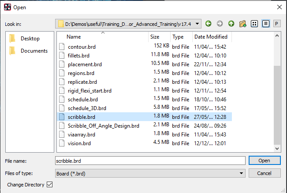Click the file icon beside schedule_3D.brd
This screenshot has height=193, width=287.
point(62,108)
